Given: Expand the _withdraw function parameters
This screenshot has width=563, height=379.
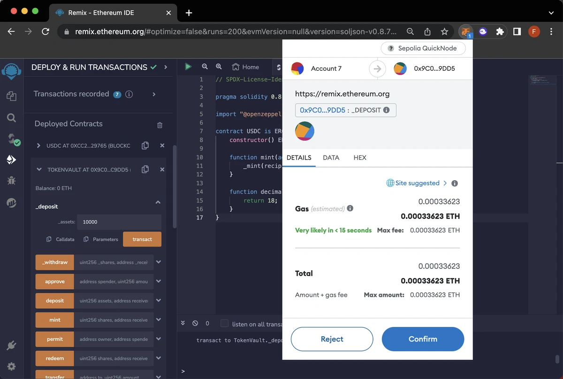Looking at the screenshot, I should (159, 262).
